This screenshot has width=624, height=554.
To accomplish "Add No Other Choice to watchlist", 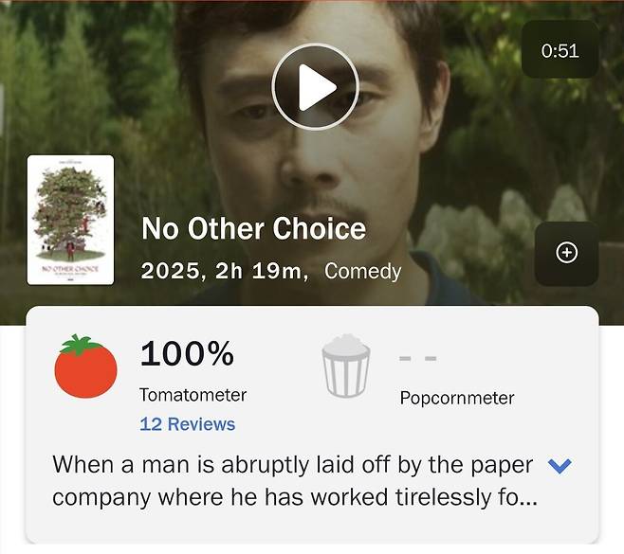I will [566, 253].
